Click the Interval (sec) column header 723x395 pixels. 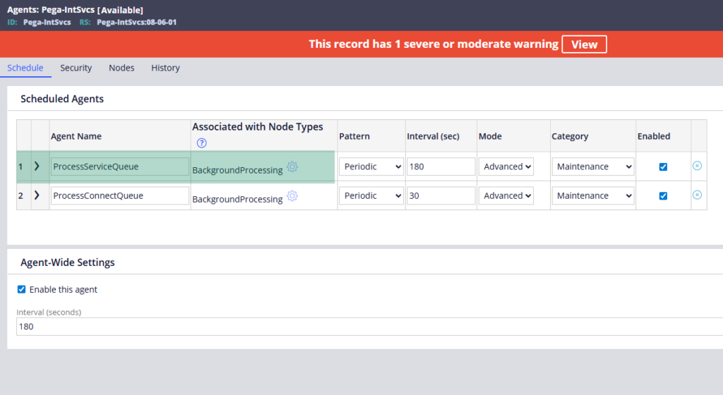[x=433, y=136]
